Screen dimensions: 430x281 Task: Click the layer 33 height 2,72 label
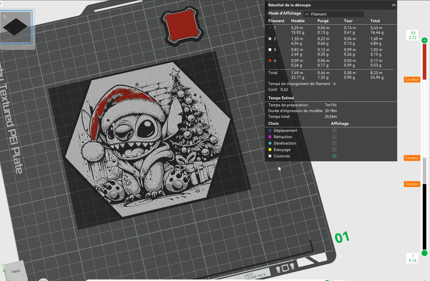[413, 35]
